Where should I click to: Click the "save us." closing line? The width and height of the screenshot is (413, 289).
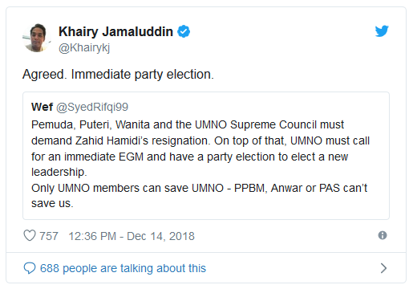(52, 203)
